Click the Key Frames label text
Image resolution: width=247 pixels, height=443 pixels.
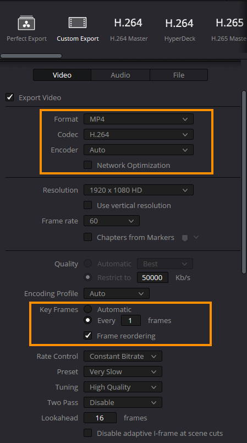click(59, 309)
